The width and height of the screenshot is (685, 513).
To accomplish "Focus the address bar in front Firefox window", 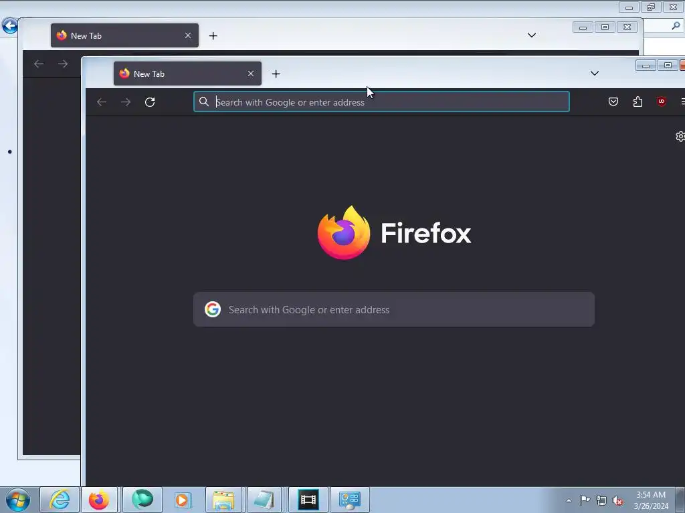I will (x=381, y=102).
